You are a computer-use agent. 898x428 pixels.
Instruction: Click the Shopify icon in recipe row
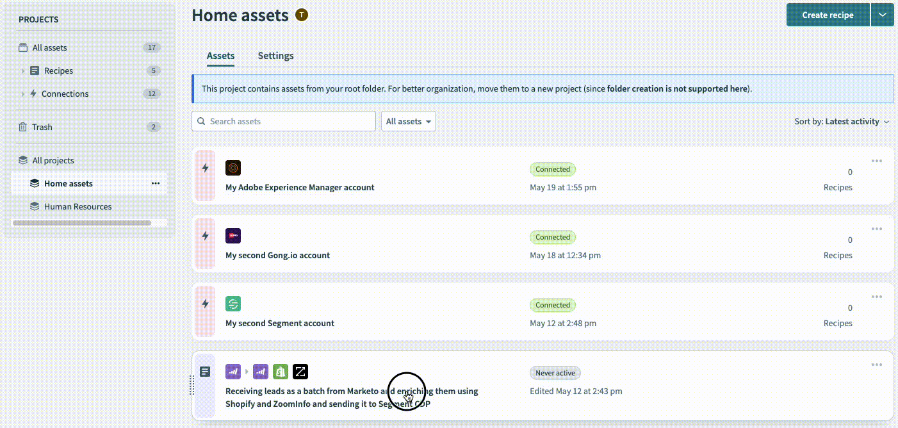click(x=280, y=372)
